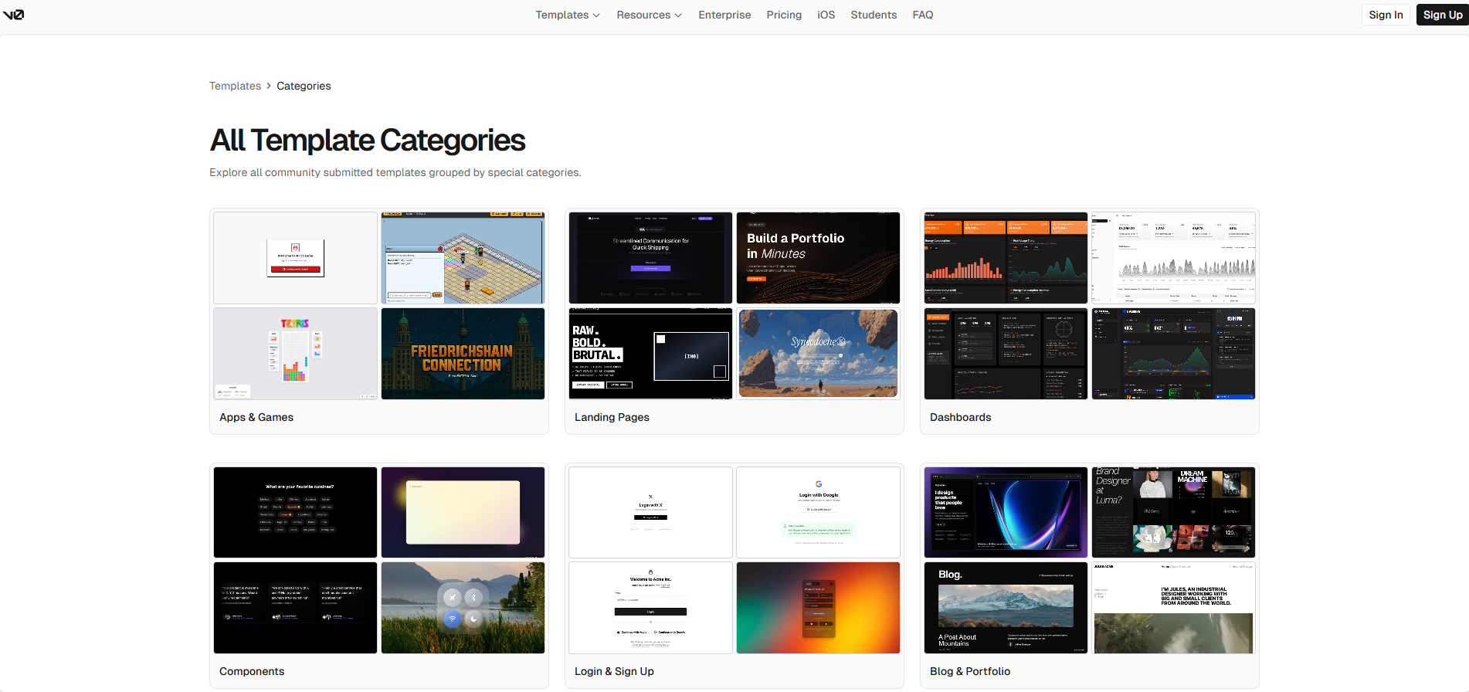Click the Sign In button
1469x692 pixels.
1386,15
